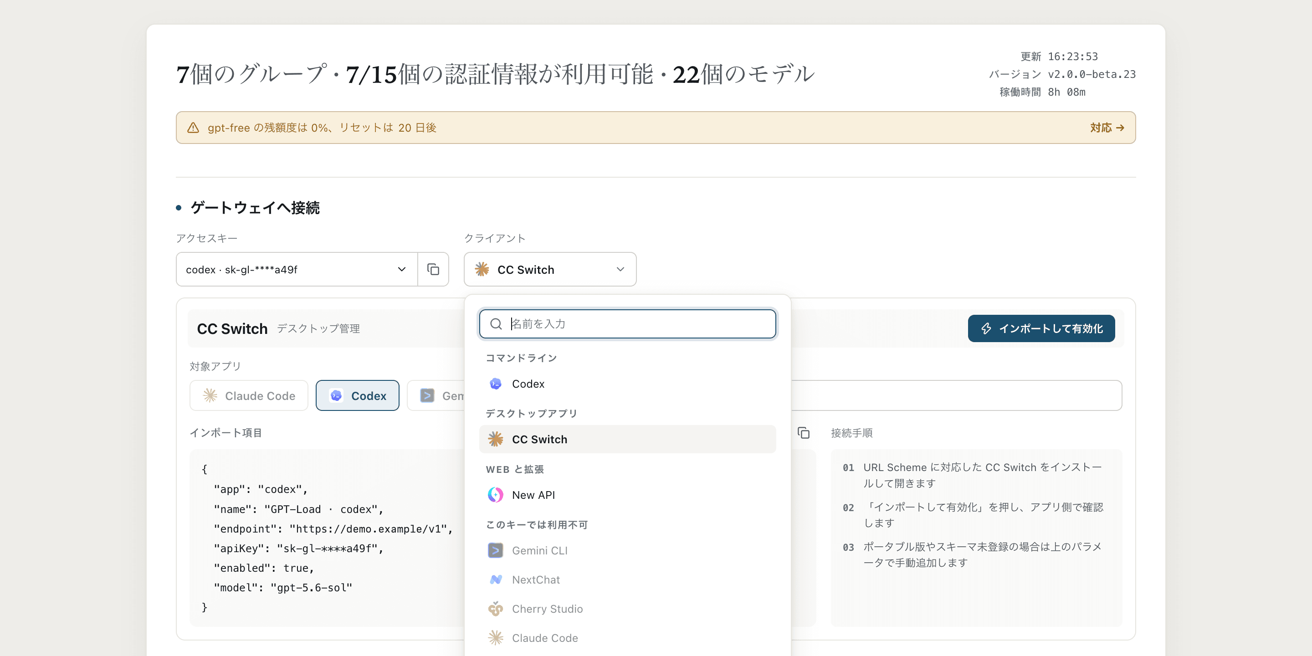Click the インポートして有効化 button
The image size is (1312, 656).
pos(1041,328)
